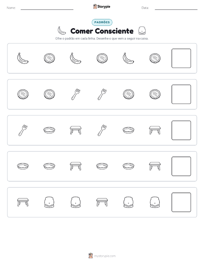
Task: Click the PADRÕES badge
Action: coord(102,22)
